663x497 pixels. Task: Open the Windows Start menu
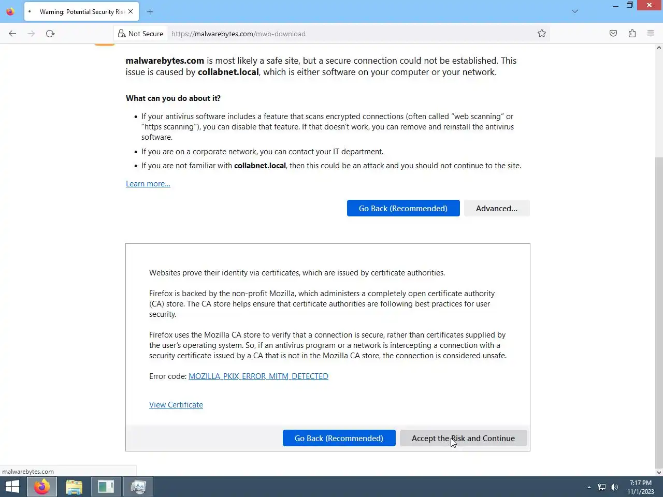coord(12,487)
